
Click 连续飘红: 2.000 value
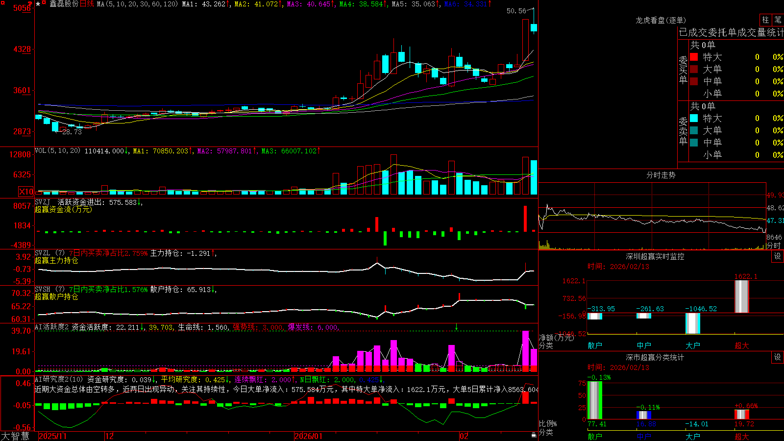point(264,380)
